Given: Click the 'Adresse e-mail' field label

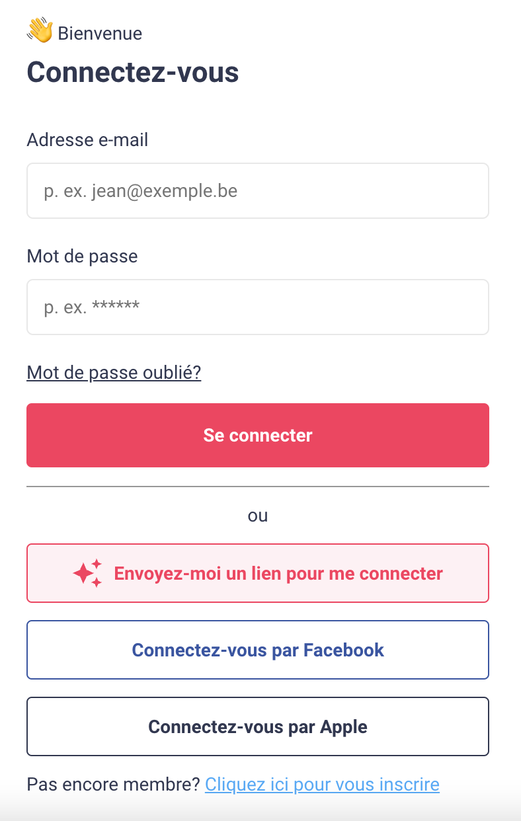Looking at the screenshot, I should [x=87, y=140].
